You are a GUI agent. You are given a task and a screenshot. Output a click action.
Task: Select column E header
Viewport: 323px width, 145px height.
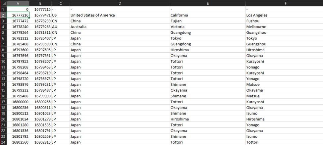(x=208, y=4)
